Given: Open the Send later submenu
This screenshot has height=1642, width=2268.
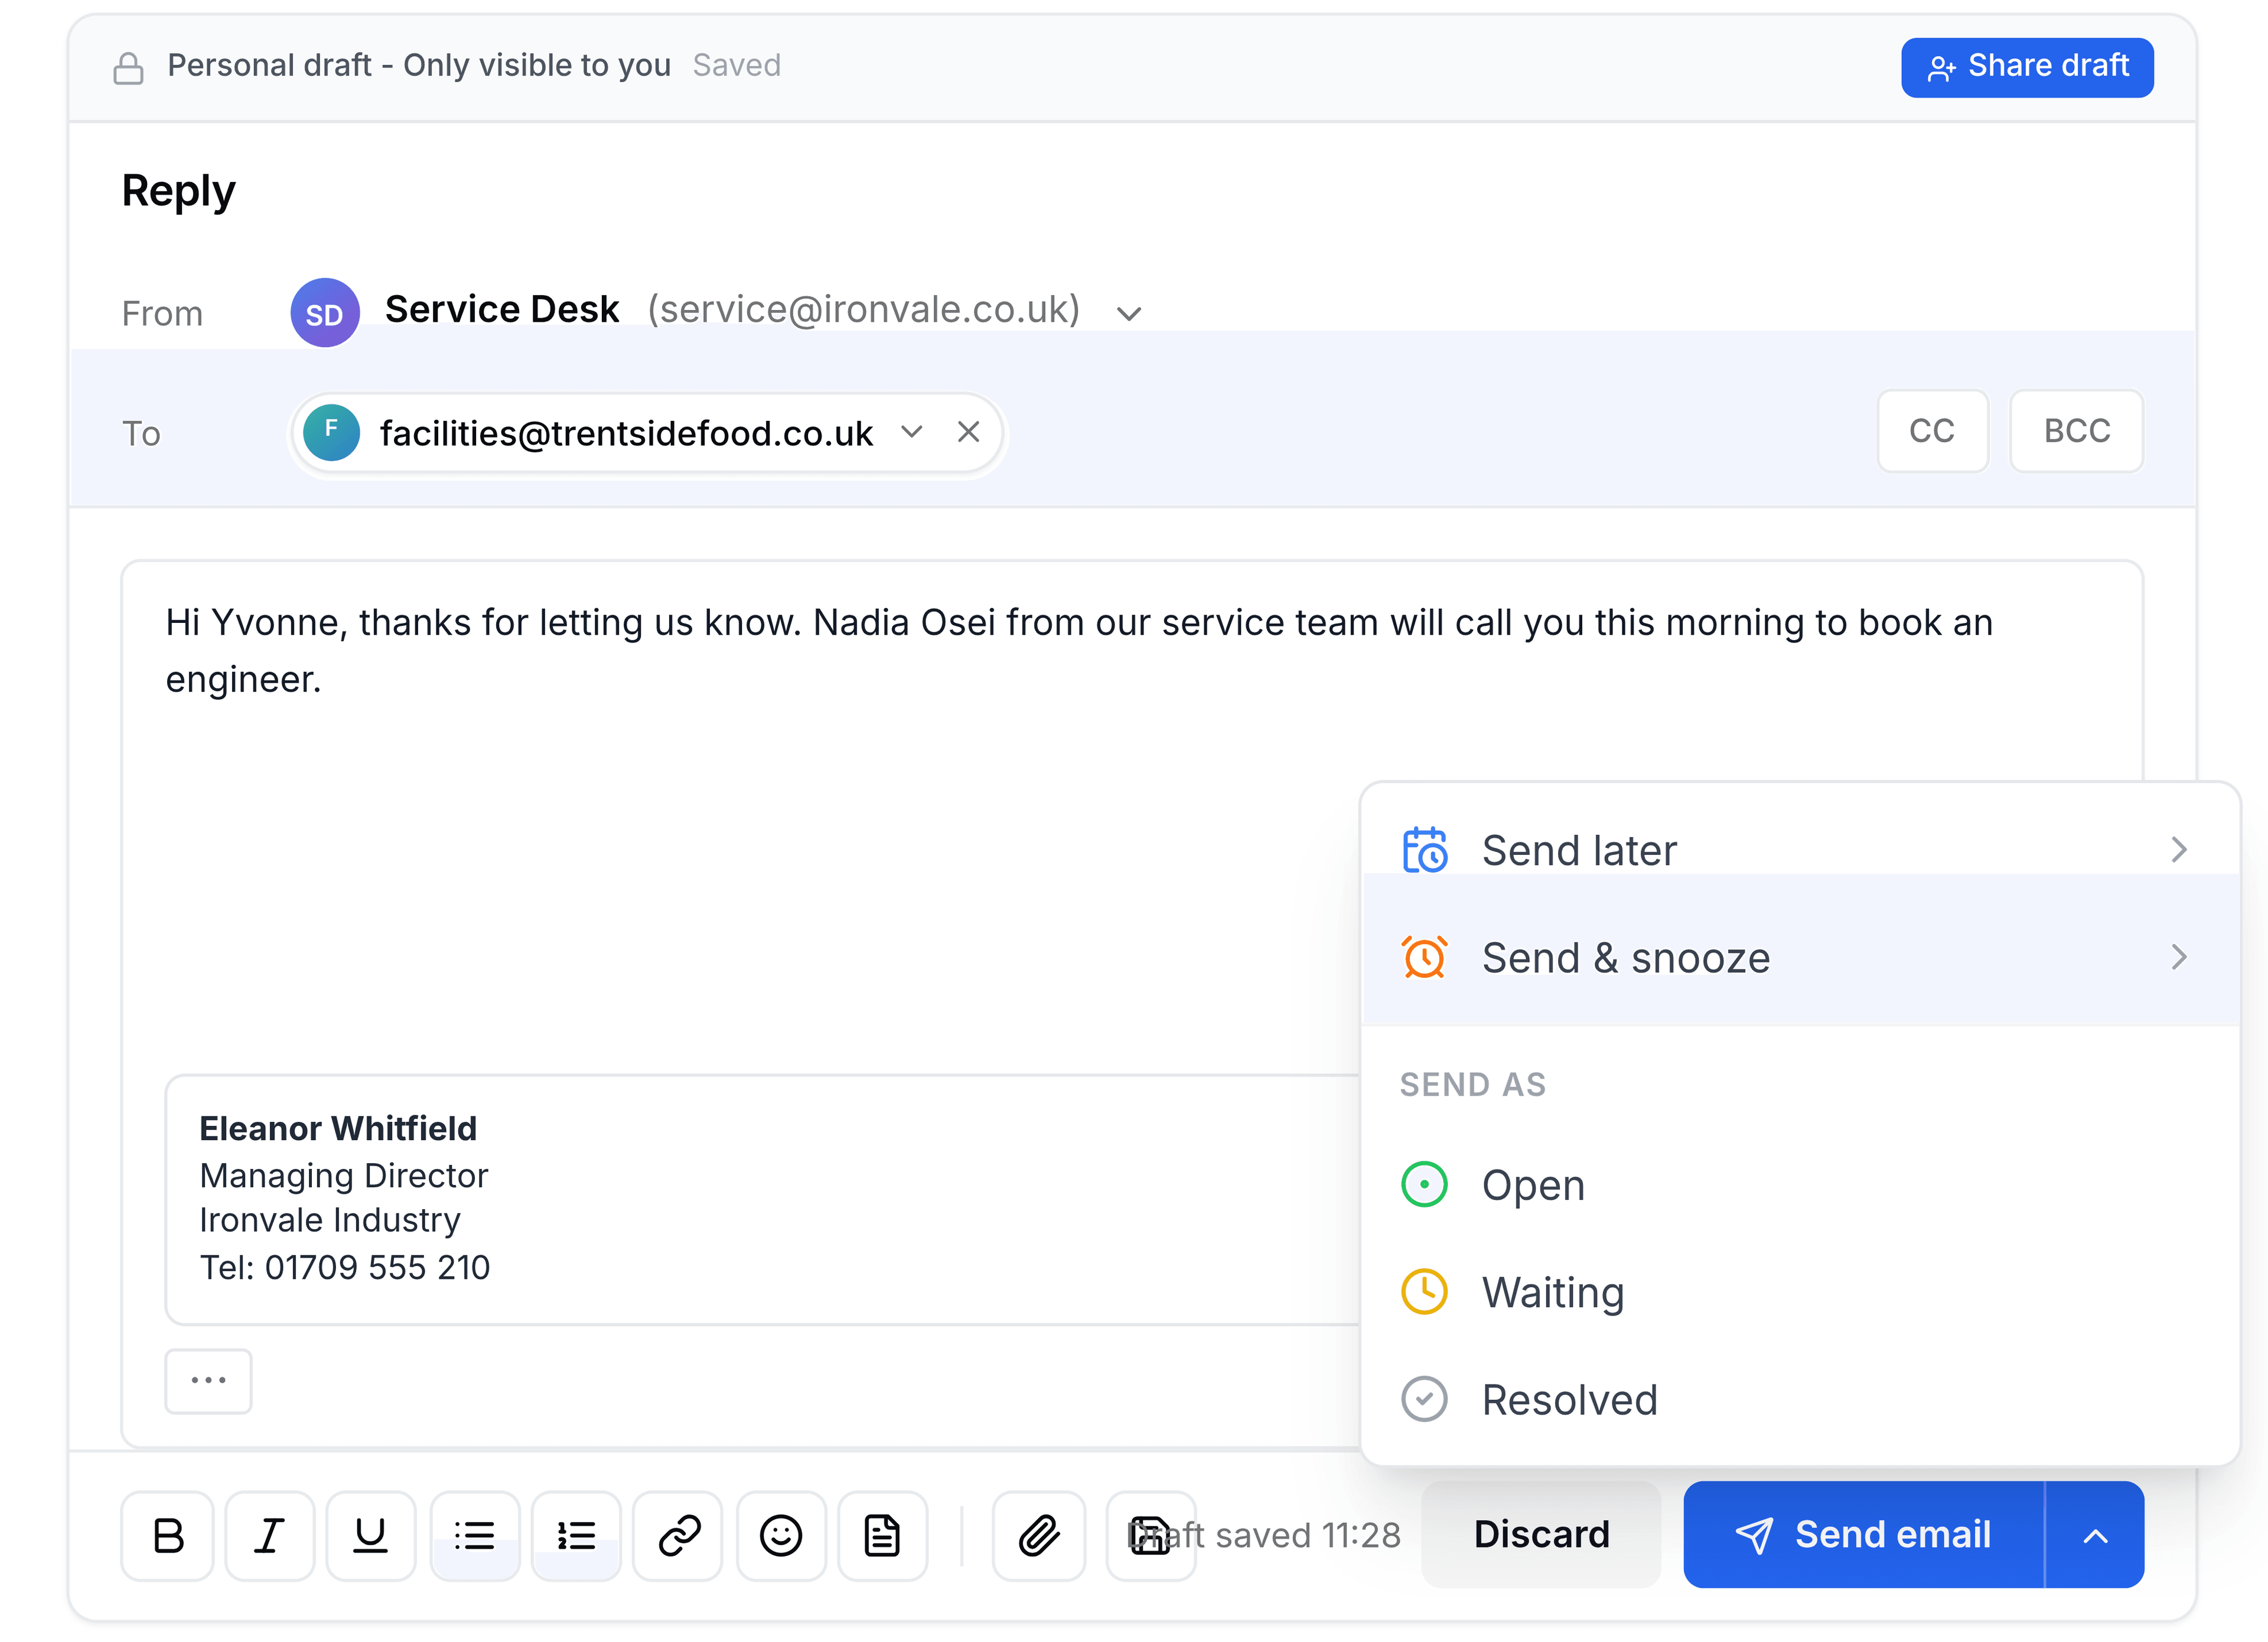Looking at the screenshot, I should pos(1799,850).
